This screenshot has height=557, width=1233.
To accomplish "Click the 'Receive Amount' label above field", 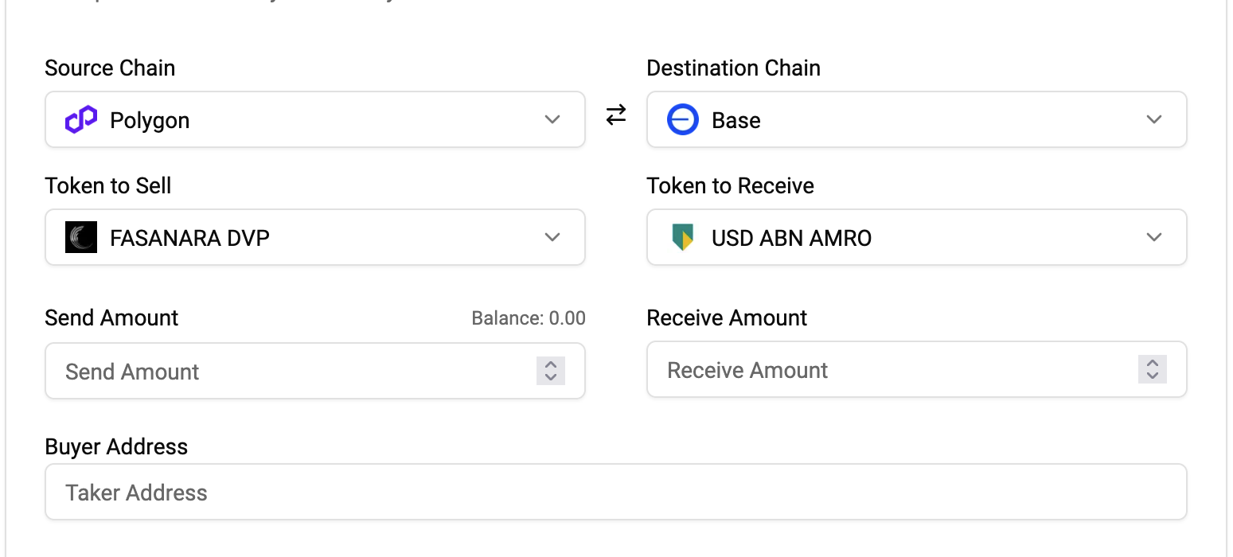I will 728,317.
